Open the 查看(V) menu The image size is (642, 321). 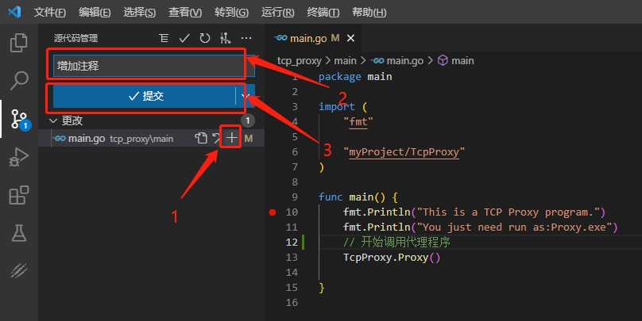(185, 12)
